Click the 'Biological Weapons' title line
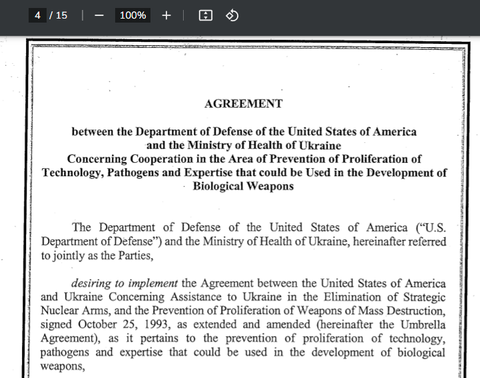This screenshot has width=480, height=378. [x=244, y=186]
